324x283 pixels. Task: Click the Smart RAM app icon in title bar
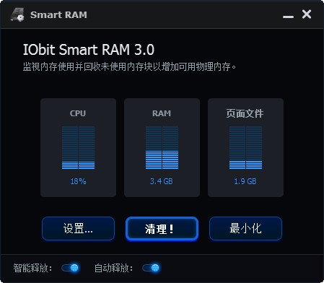point(17,14)
